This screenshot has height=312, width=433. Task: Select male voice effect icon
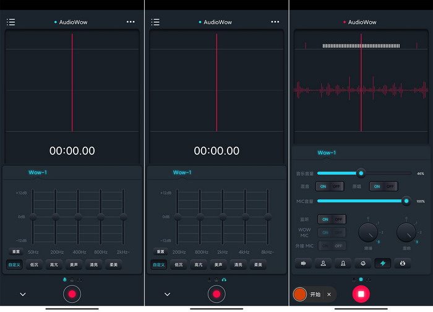click(x=323, y=263)
